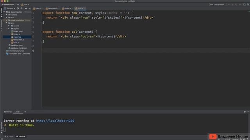This screenshot has width=250, height=140.
Task: Select index.html in project tree
Action: point(17,31)
